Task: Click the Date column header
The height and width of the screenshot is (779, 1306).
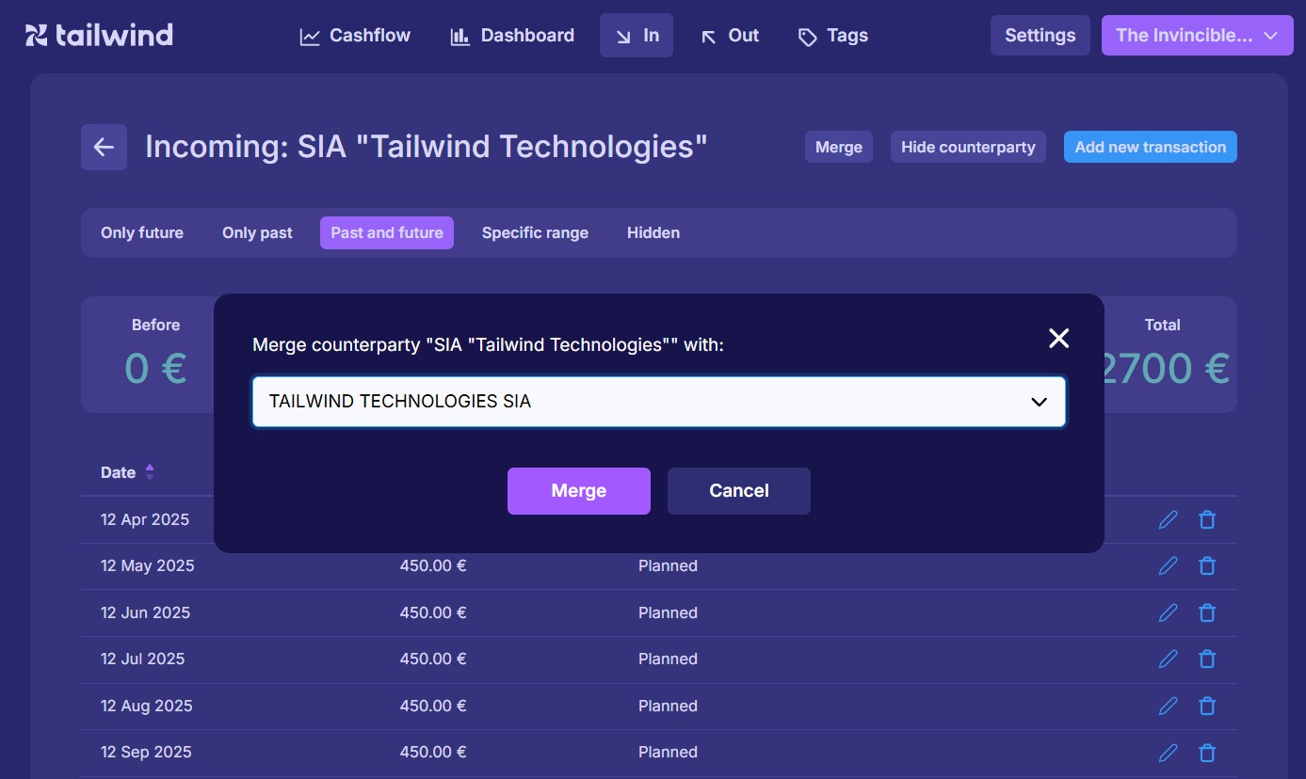Action: pyautogui.click(x=119, y=472)
